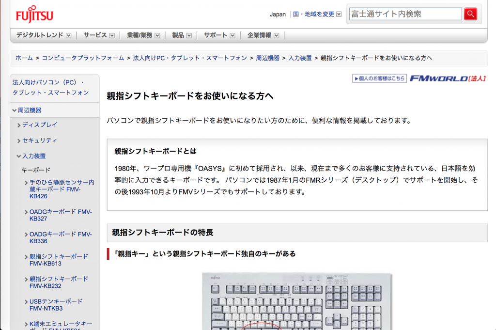This screenshot has width=496, height=330.
Task: Expand the ディスプレイ sidebar item
Action: [37, 125]
